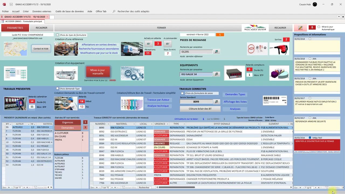Uncheck the Xdfgs fdsf note checkbox

(x=310, y=138)
